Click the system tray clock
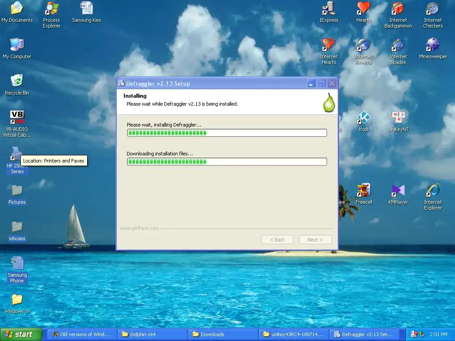The height and width of the screenshot is (341, 455). click(439, 334)
